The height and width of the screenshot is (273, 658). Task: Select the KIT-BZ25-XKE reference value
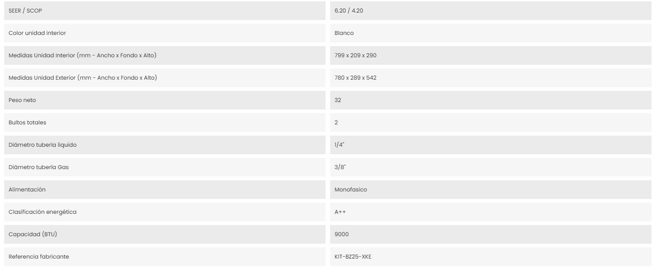353,257
